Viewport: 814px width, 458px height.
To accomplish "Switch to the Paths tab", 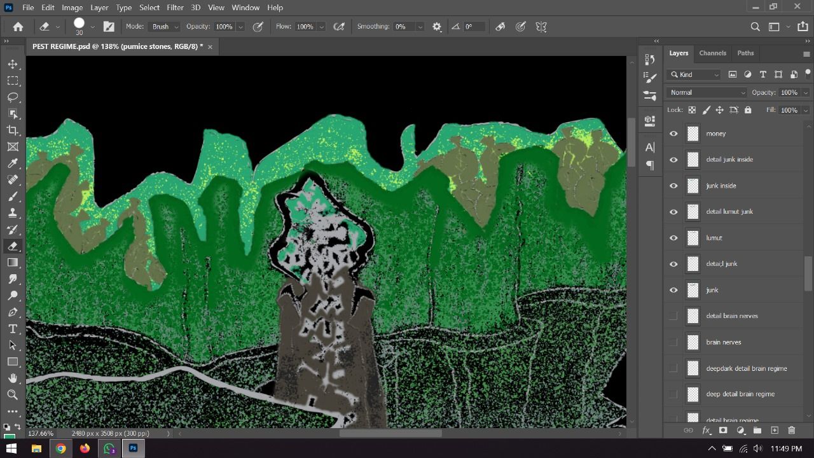I will point(745,53).
